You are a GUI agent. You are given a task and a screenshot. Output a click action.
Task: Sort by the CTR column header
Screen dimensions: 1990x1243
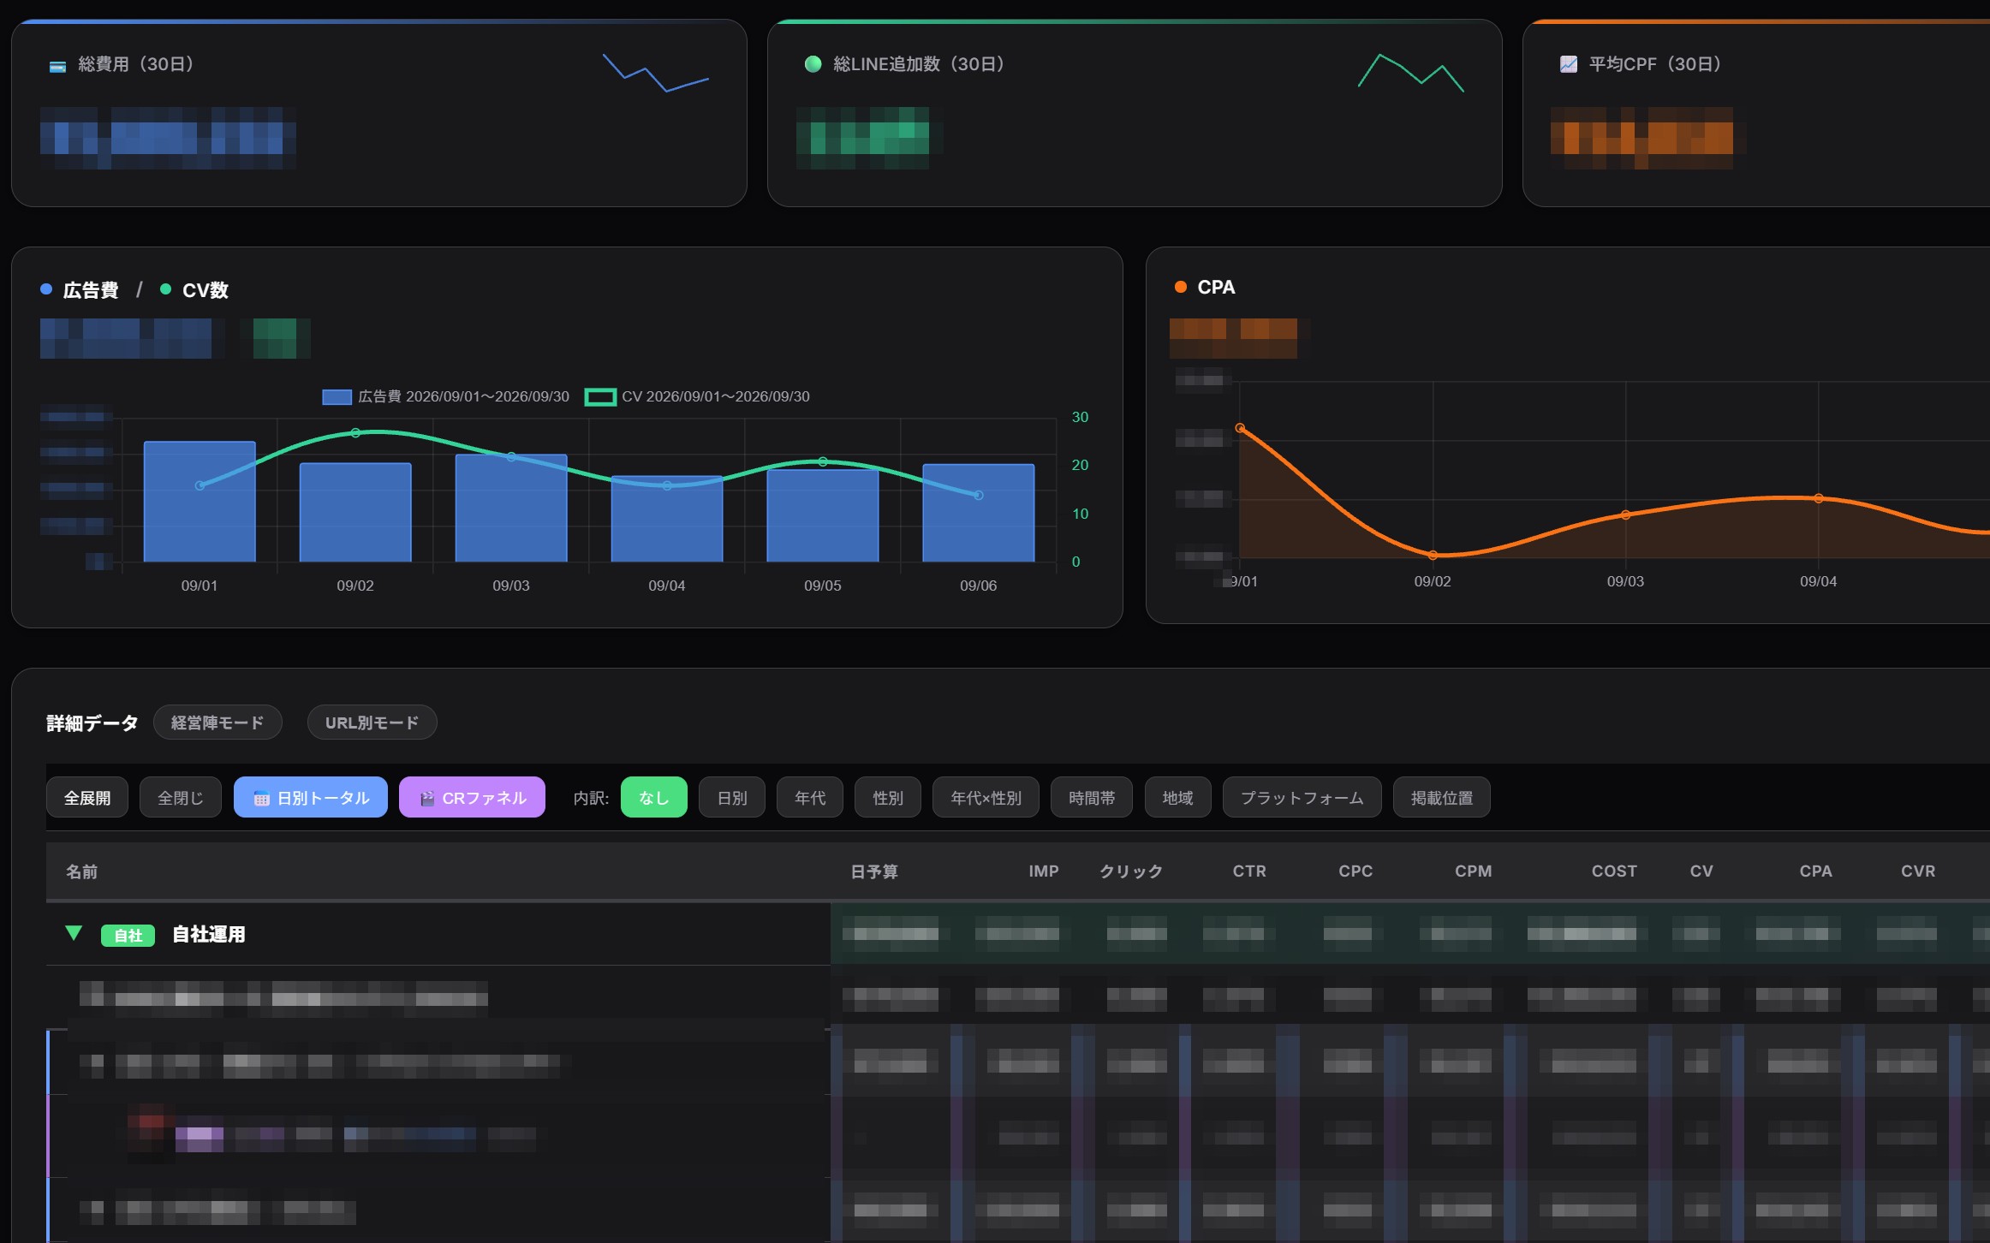point(1249,871)
